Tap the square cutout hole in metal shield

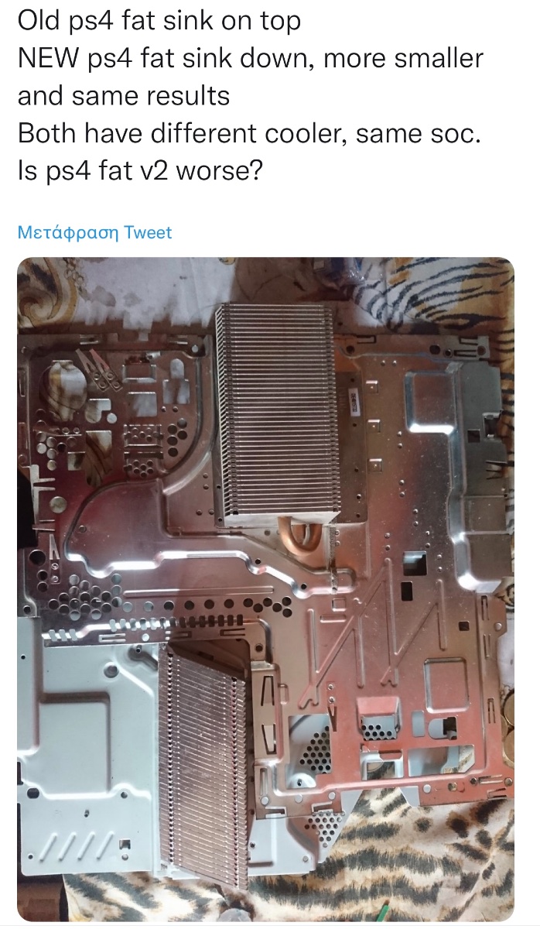pyautogui.click(x=415, y=563)
